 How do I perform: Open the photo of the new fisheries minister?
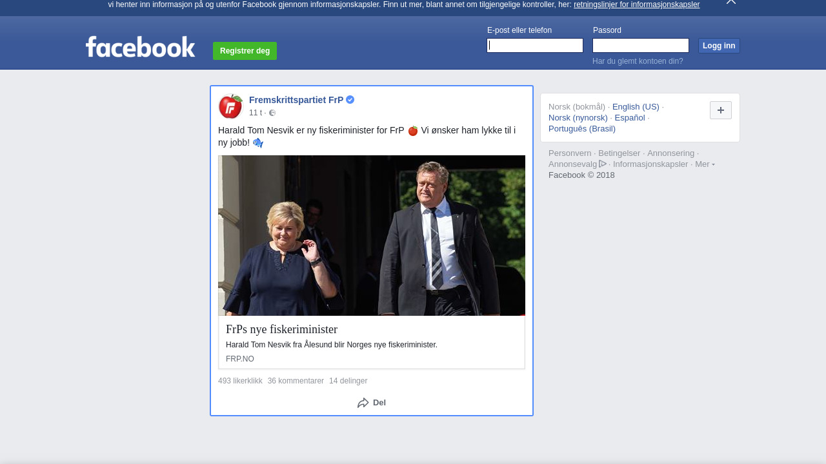click(372, 235)
